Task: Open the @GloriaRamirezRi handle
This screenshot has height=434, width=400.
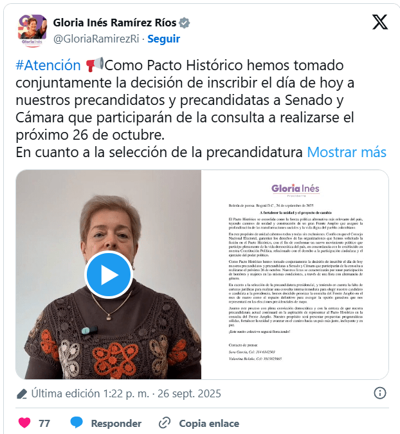Action: tap(96, 39)
